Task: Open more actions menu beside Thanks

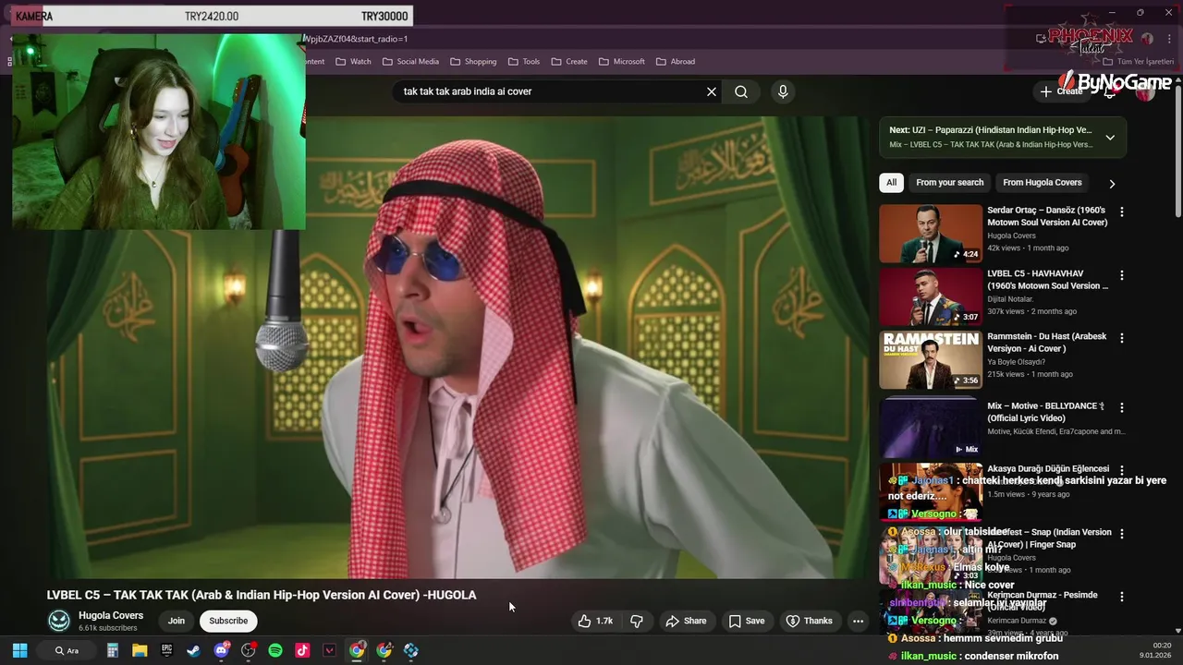Action: point(858,621)
